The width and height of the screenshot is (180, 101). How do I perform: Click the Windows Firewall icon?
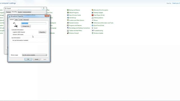pos(68,33)
